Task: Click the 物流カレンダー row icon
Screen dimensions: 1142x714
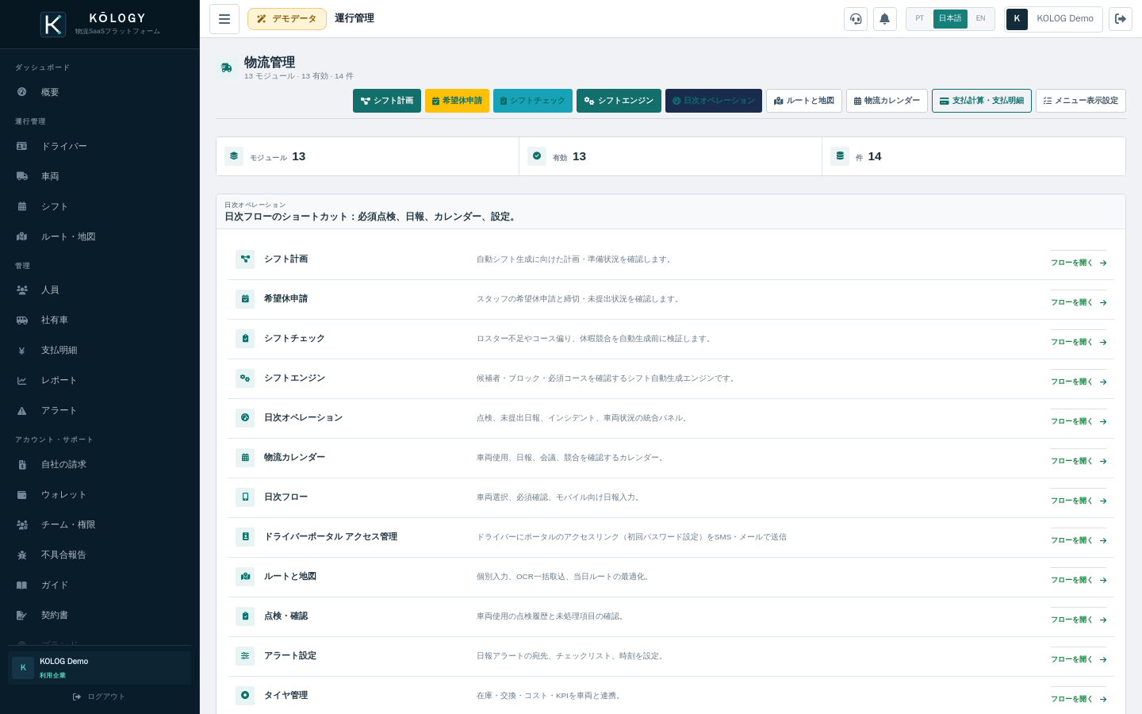Action: (x=245, y=458)
